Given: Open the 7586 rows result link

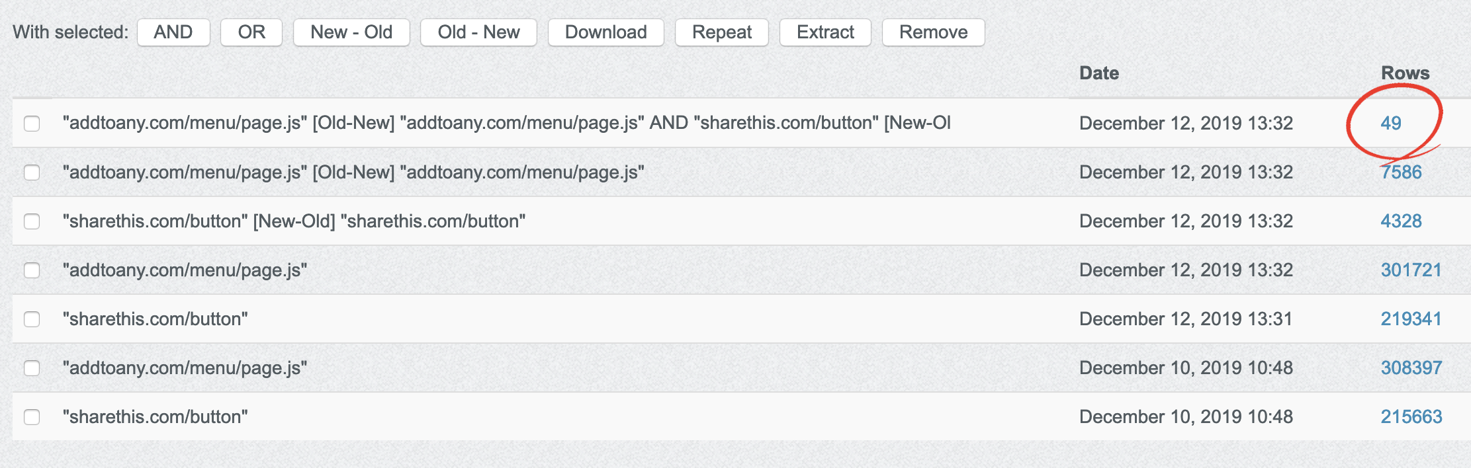Looking at the screenshot, I should coord(1401,172).
